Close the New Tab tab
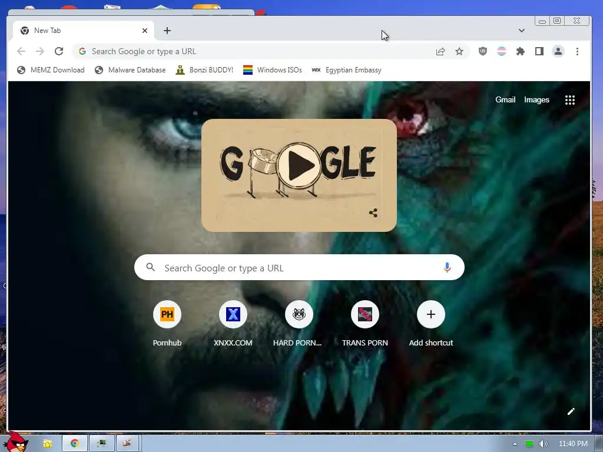603x452 pixels. [x=145, y=31]
